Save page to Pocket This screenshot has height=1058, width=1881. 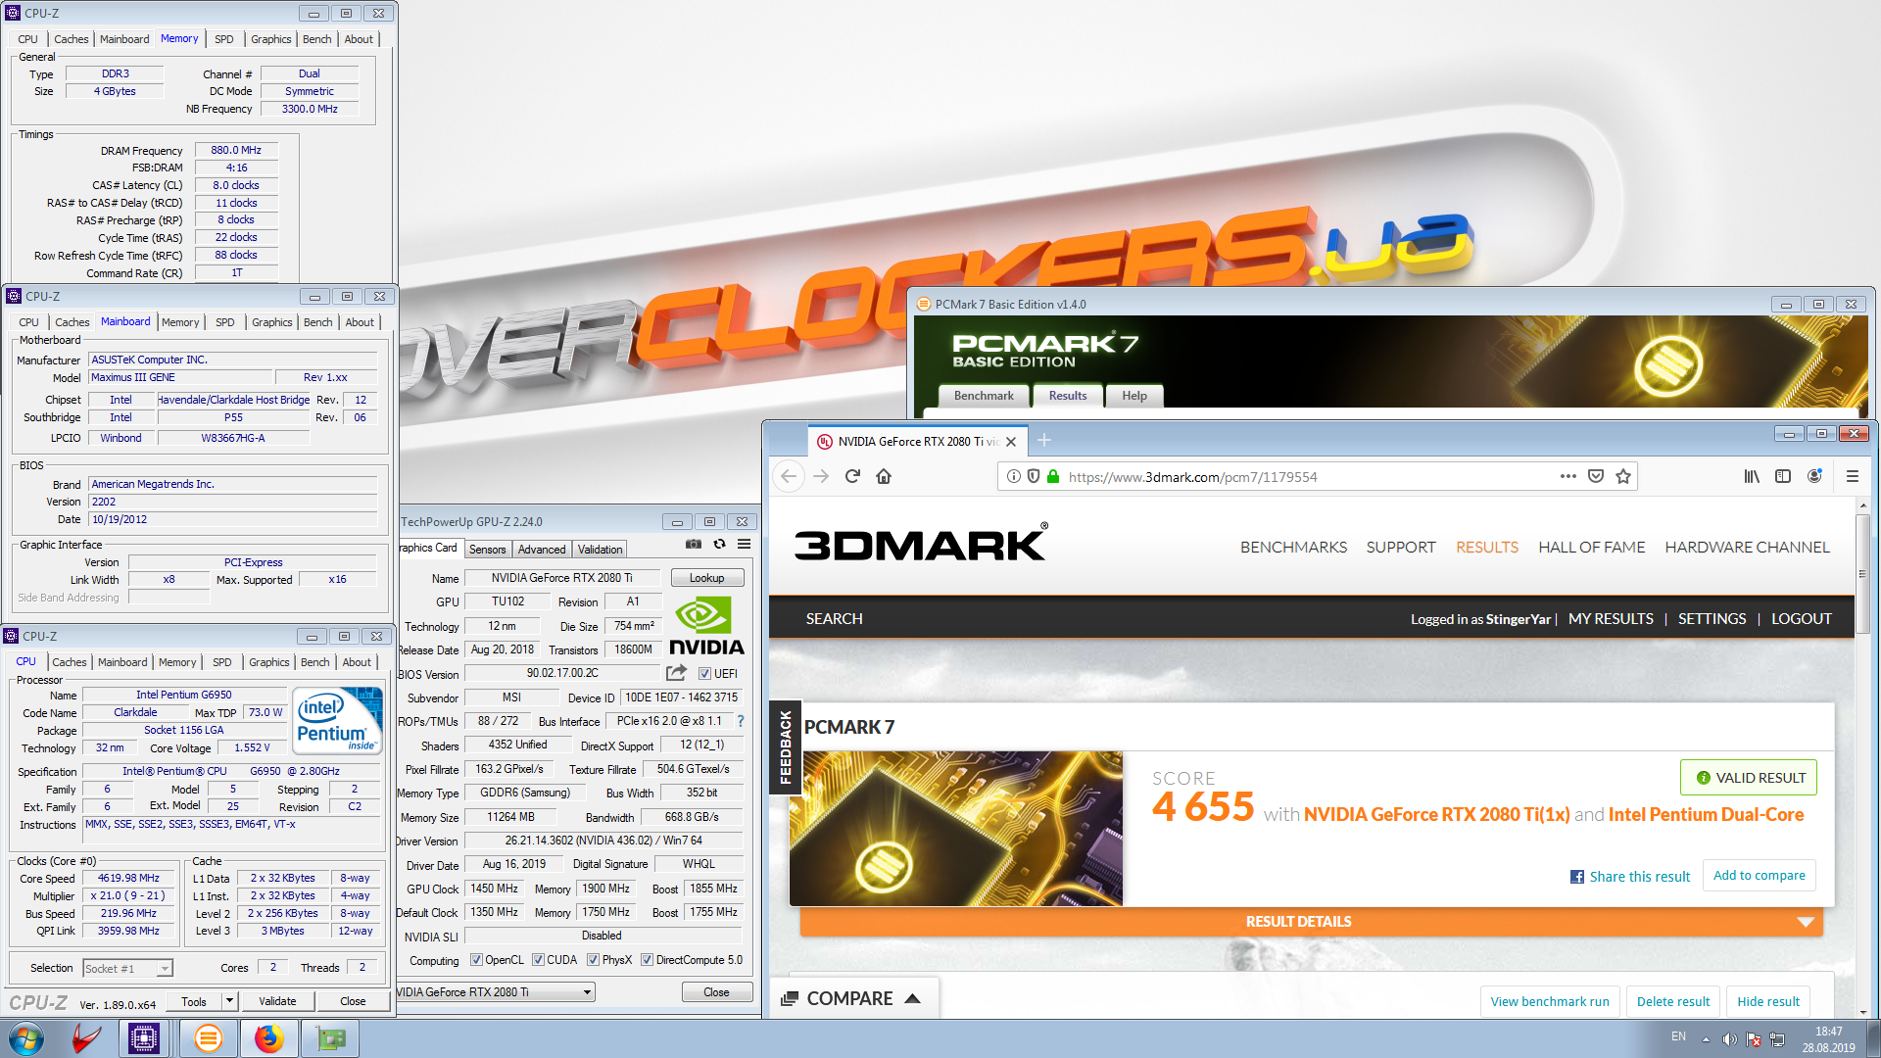(1596, 477)
